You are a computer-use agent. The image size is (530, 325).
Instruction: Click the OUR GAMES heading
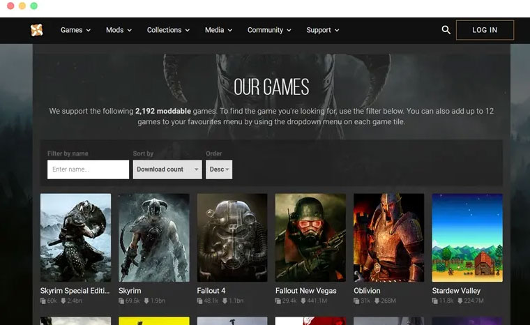(271, 87)
